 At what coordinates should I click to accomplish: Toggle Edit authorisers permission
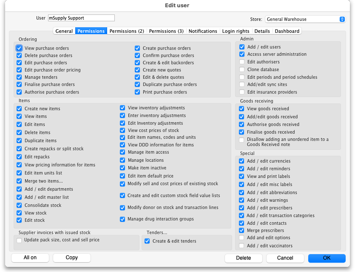click(x=242, y=62)
